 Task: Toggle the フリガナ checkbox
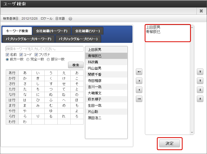[36, 55]
